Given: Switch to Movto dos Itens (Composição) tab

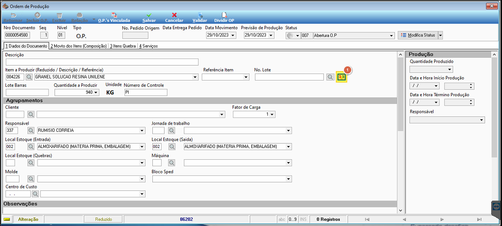Looking at the screenshot, I should tap(78, 46).
